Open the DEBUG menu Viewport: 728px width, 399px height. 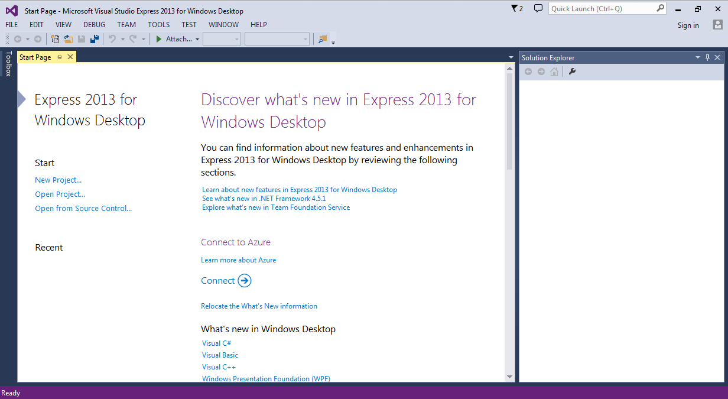[x=95, y=25]
